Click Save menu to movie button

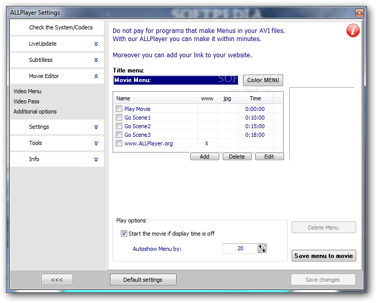(x=324, y=256)
